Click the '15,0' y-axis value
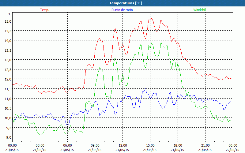The width and height of the screenshot is (245, 153). click(x=8, y=21)
